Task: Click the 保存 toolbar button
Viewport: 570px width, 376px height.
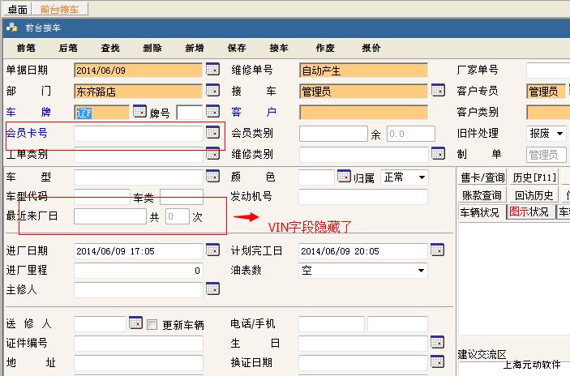Action: click(237, 48)
